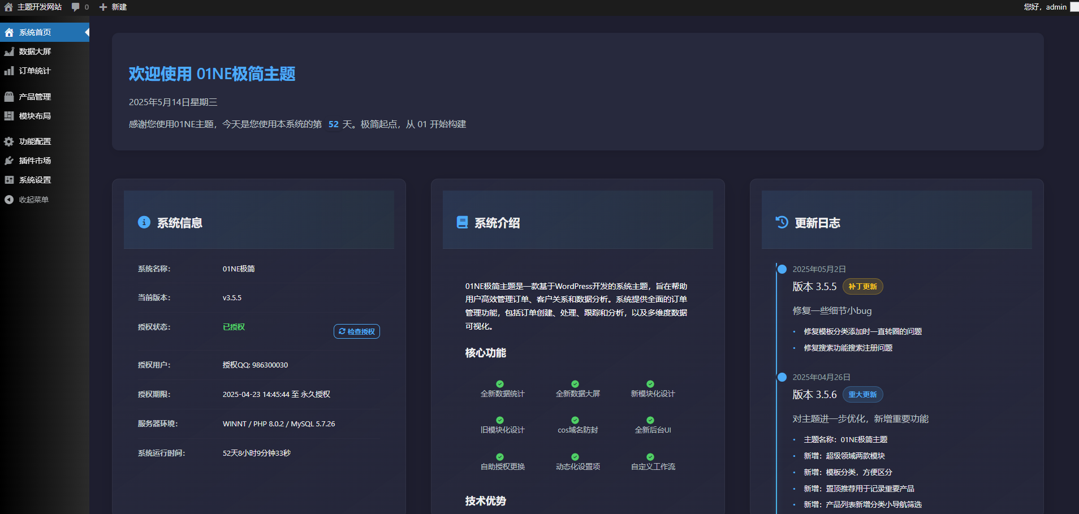Click the check icon above 旧模块化设计
The width and height of the screenshot is (1079, 514).
500,420
